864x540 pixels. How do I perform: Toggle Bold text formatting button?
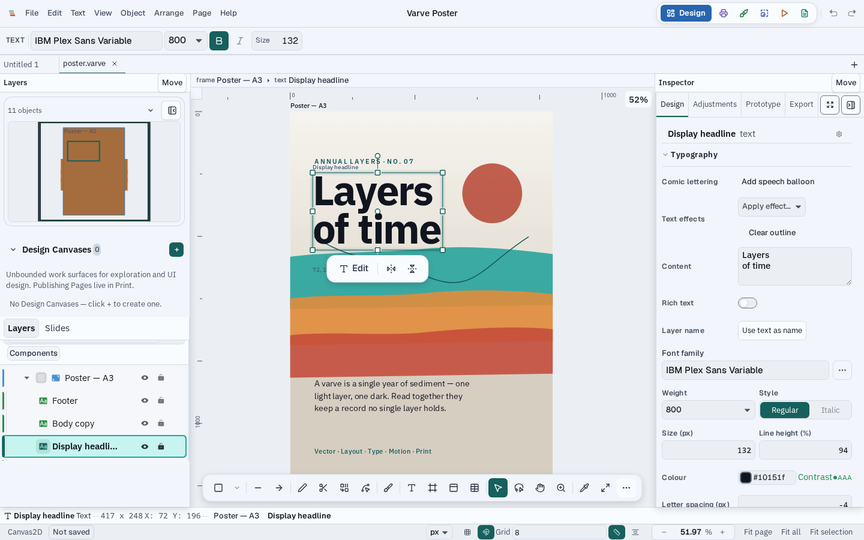(x=219, y=41)
